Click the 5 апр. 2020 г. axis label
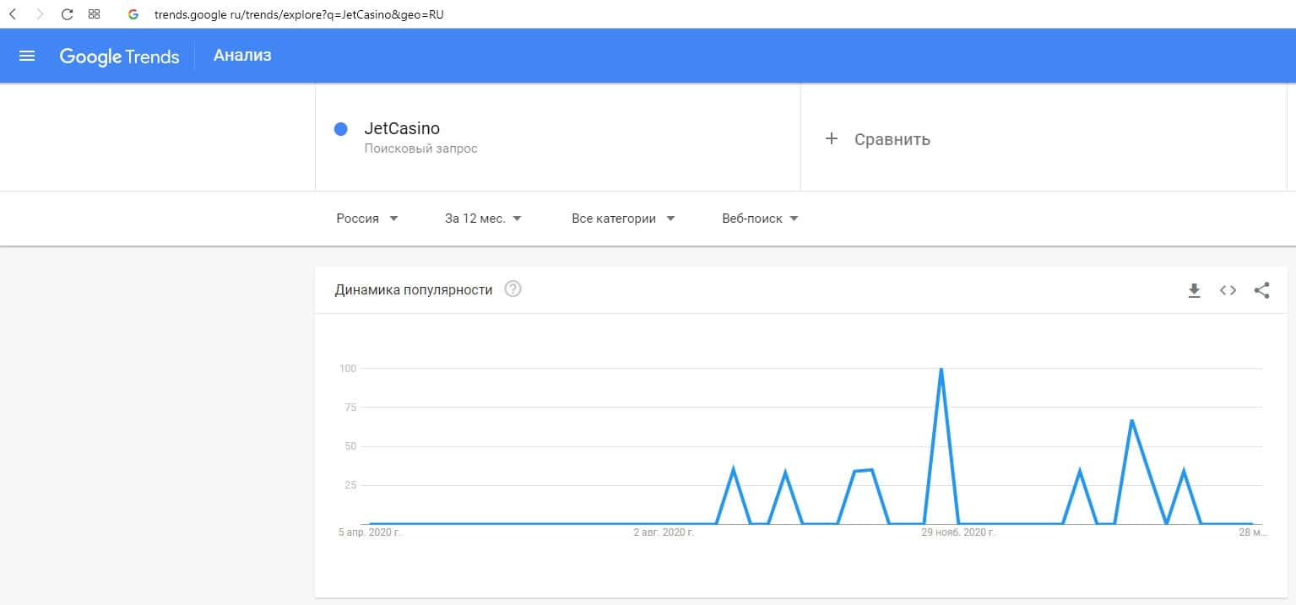Image resolution: width=1296 pixels, height=605 pixels. [x=371, y=532]
